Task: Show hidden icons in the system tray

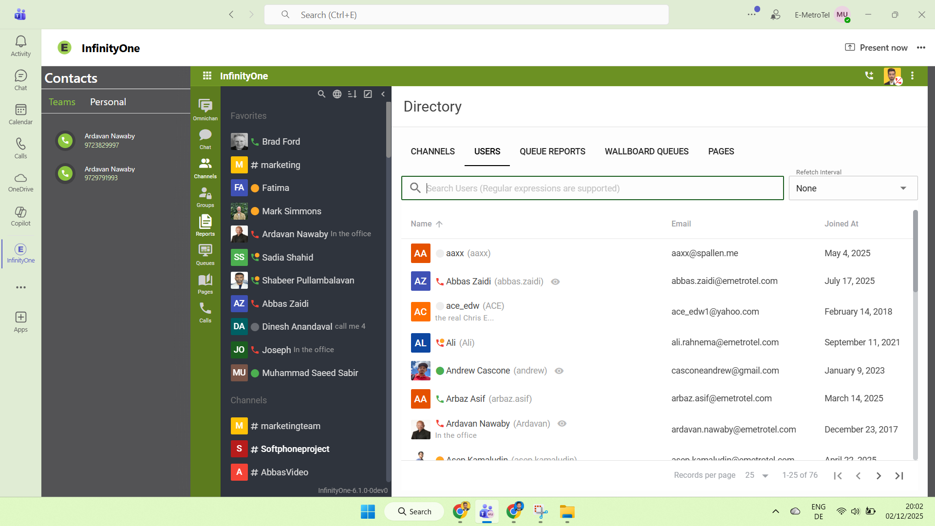Action: (776, 511)
